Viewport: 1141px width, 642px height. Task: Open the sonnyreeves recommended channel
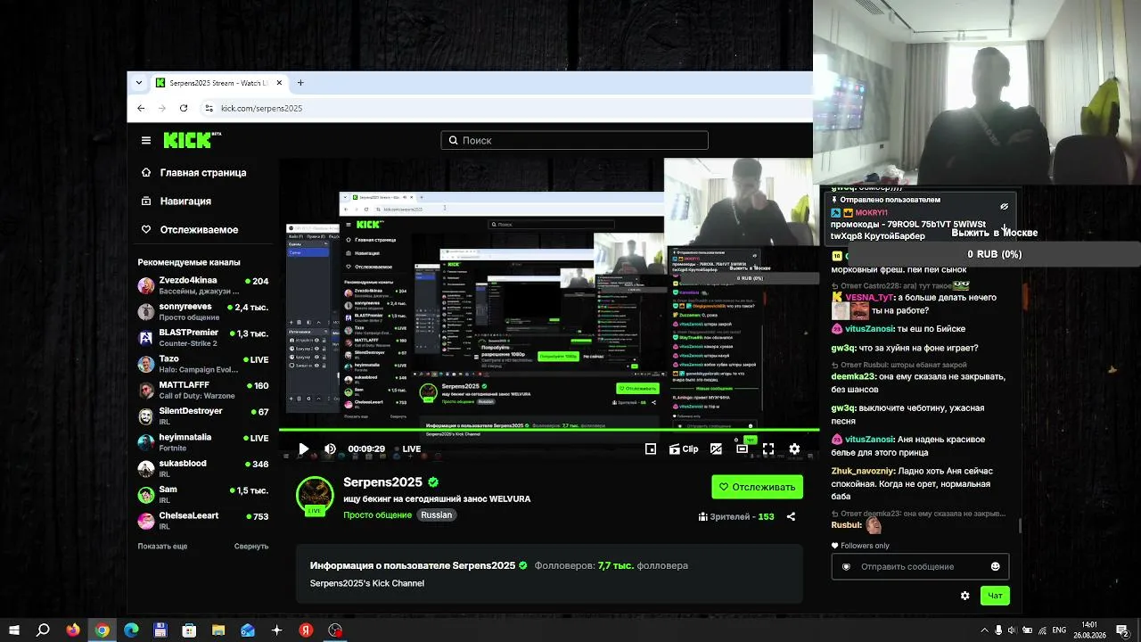203,311
